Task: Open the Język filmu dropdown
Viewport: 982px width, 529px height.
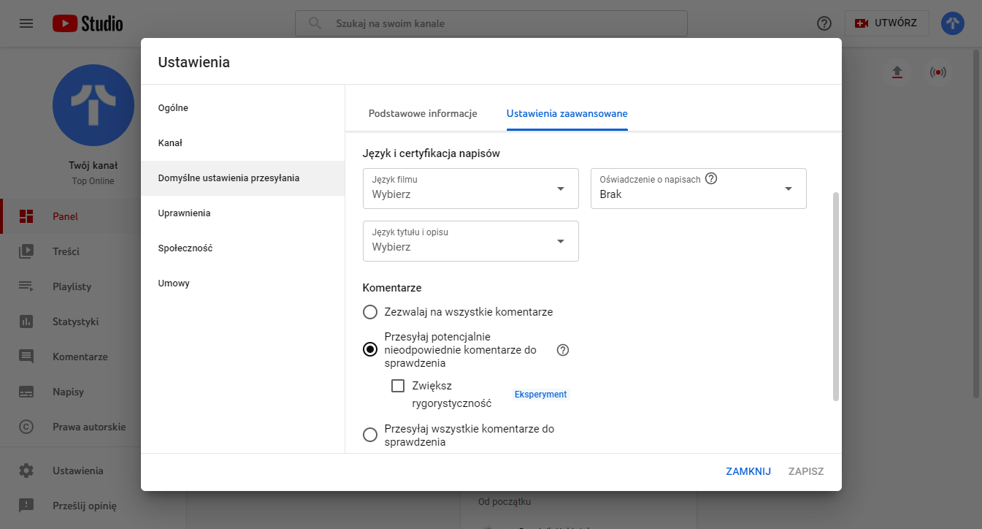Action: (x=471, y=189)
